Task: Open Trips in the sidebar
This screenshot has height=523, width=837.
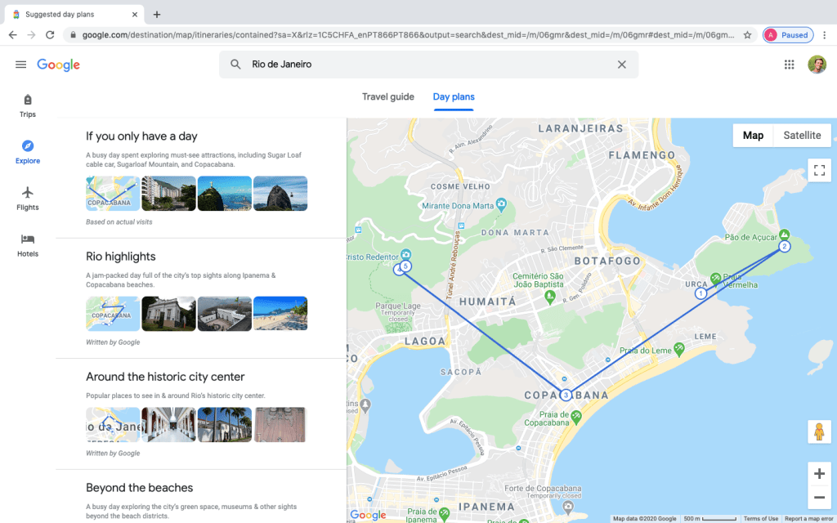Action: point(28,105)
